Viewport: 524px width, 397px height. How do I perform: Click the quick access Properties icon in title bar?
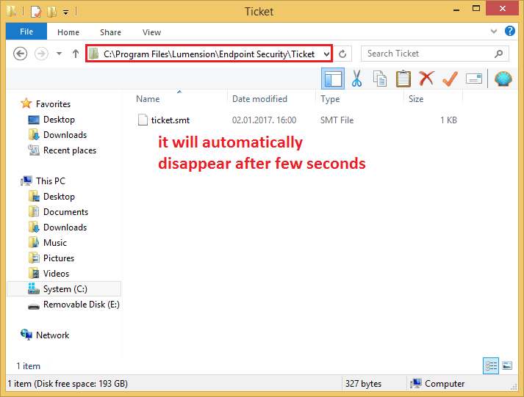click(36, 12)
